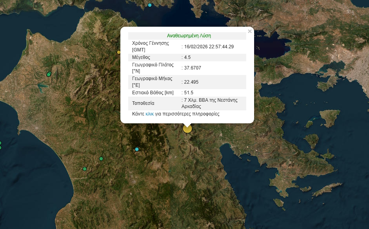369x229 pixels.
Task: Click the small yellow event marker near Kalavryta area
Action: [x=118, y=51]
